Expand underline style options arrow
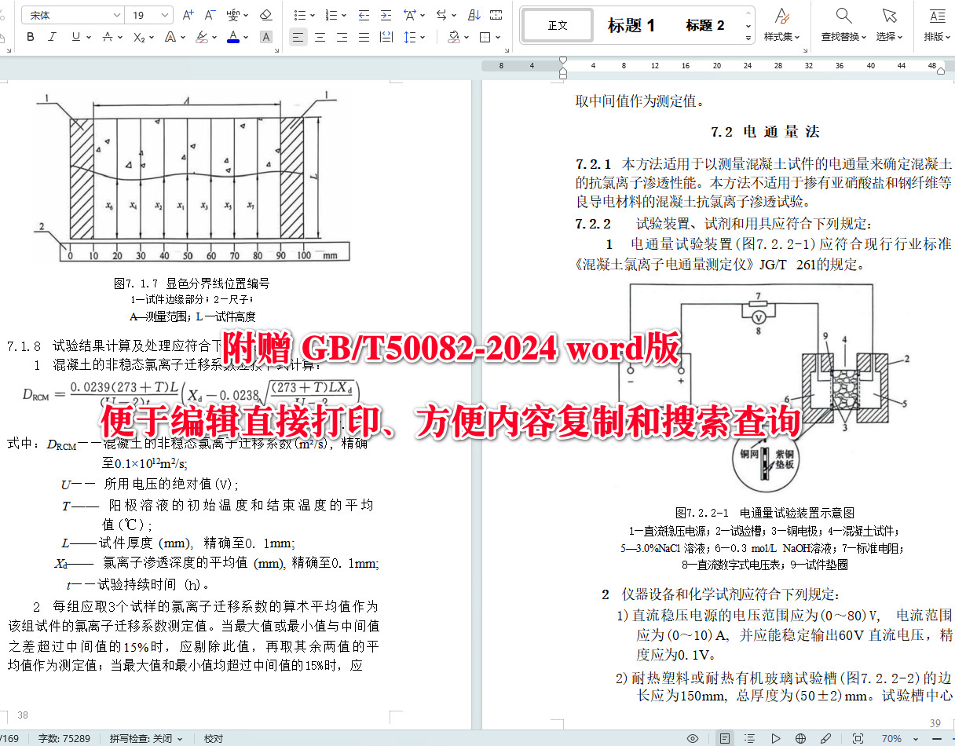 coord(89,37)
